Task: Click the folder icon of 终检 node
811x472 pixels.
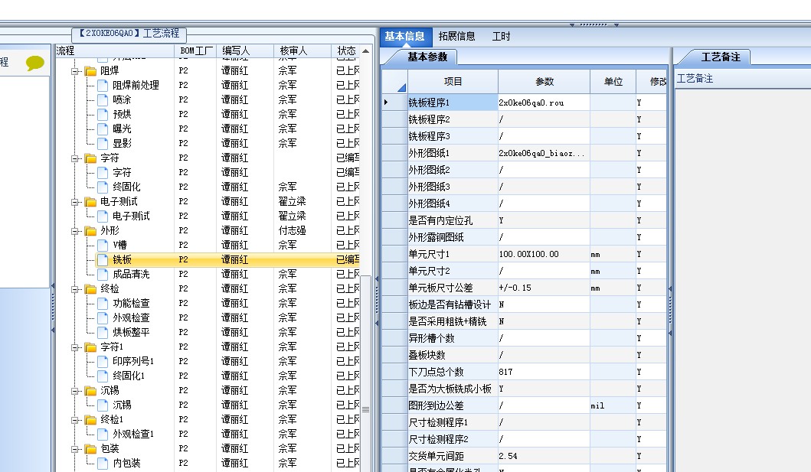Action: 90,288
